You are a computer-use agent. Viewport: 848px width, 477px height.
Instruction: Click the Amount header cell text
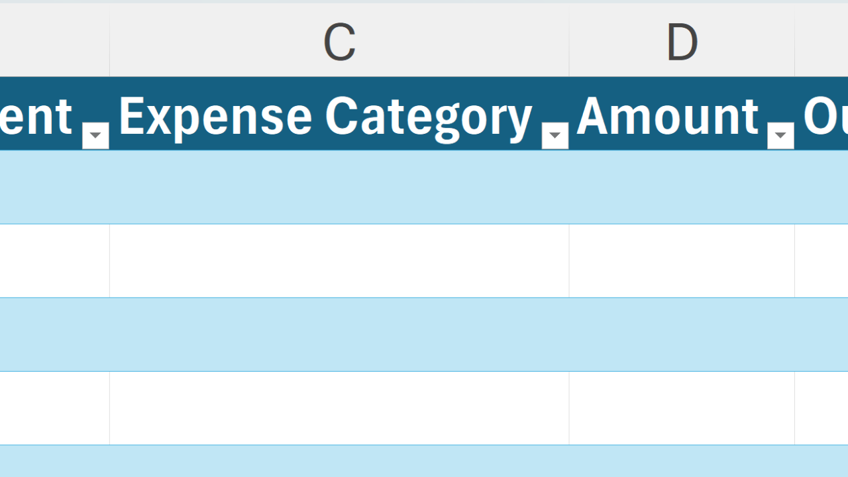pyautogui.click(x=667, y=116)
